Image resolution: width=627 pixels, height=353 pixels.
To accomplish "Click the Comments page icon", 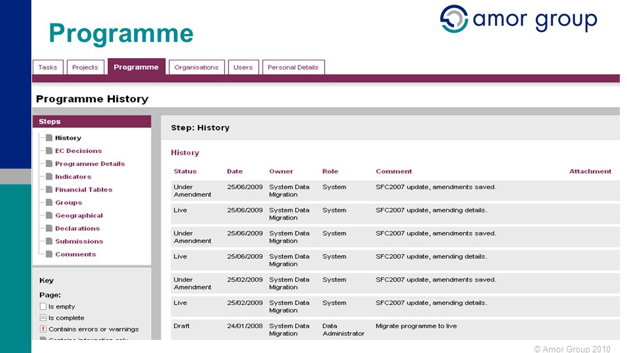I will coord(49,254).
